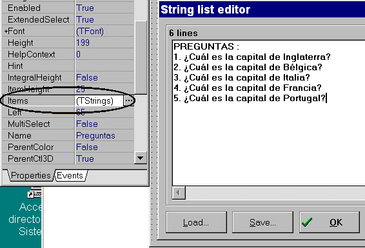The width and height of the screenshot is (365, 248).
Task: Click the scroll-down arrow in the property list
Action: click(x=141, y=158)
